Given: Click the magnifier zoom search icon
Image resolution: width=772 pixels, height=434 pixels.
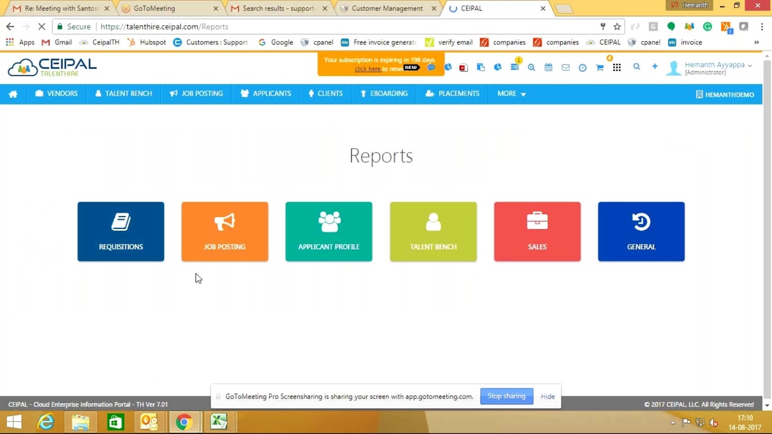Looking at the screenshot, I should pyautogui.click(x=531, y=68).
